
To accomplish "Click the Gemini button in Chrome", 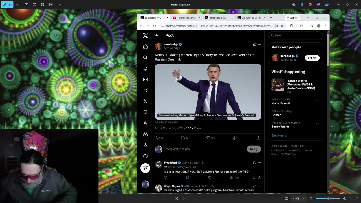I will click(x=292, y=18).
